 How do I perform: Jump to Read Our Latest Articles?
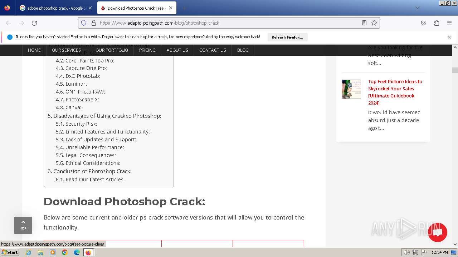pyautogui.click(x=91, y=180)
